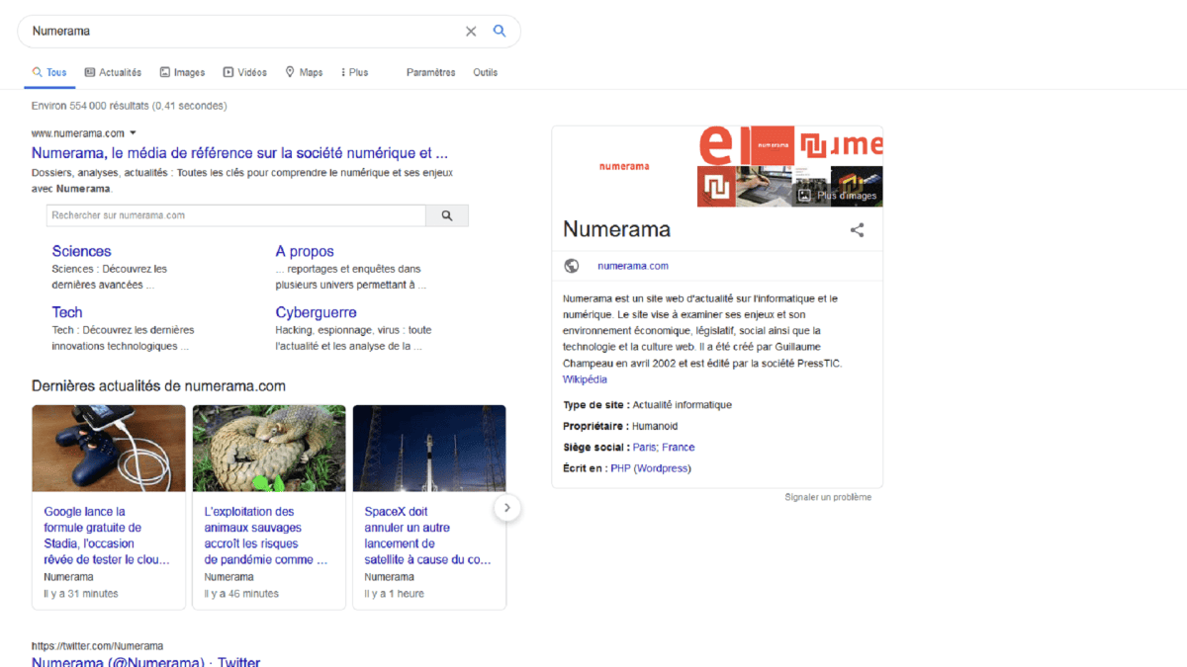Open the Tech sitelink

click(x=67, y=312)
